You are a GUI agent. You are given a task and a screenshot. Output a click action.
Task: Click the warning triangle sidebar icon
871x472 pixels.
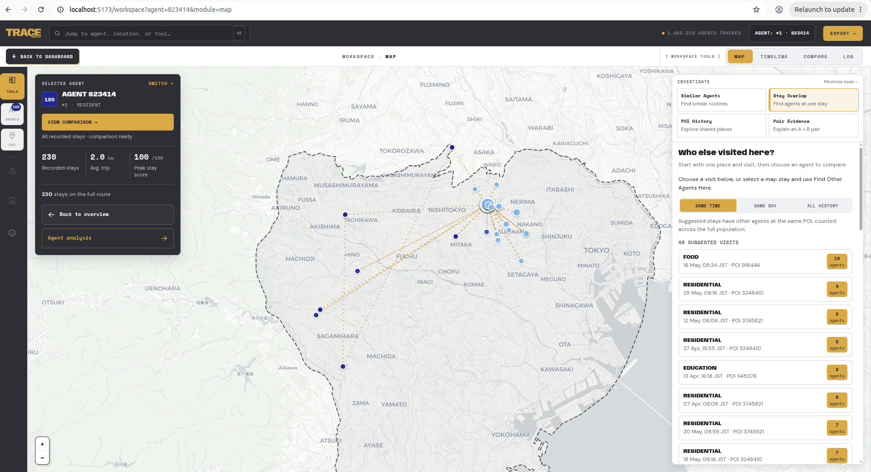point(12,171)
